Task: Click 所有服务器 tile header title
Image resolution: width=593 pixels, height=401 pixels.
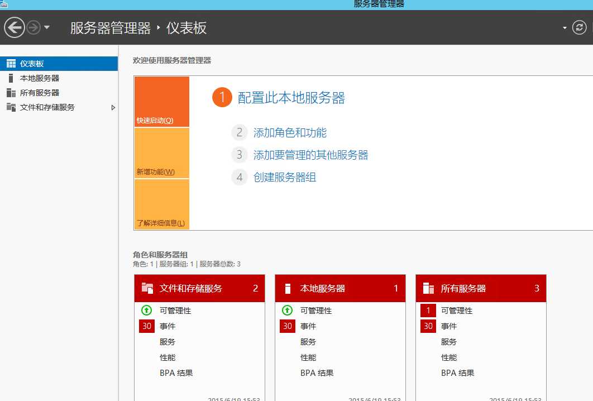Action: (463, 288)
